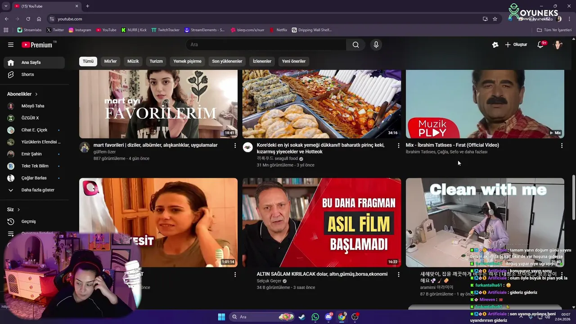The width and height of the screenshot is (576, 324).
Task: Open Emir Şahin channel subscription
Action: coord(34,154)
